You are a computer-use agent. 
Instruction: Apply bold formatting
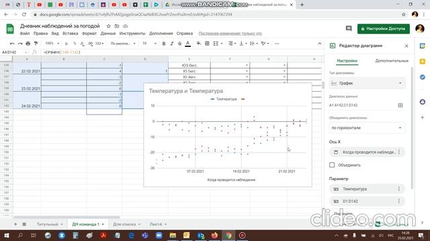(x=164, y=44)
